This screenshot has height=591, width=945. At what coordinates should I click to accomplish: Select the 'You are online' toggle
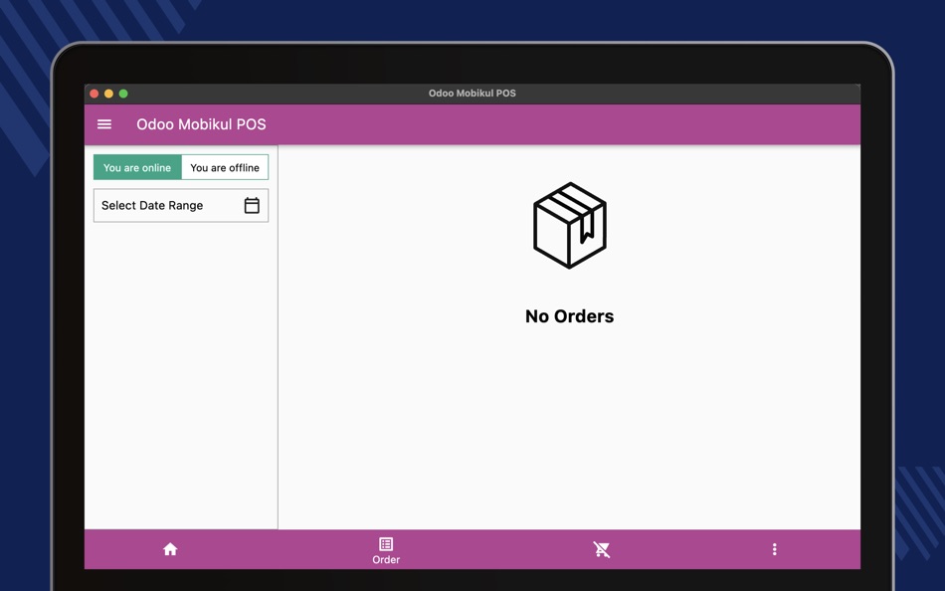click(x=137, y=168)
